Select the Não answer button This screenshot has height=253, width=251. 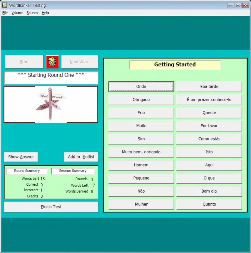(141, 191)
